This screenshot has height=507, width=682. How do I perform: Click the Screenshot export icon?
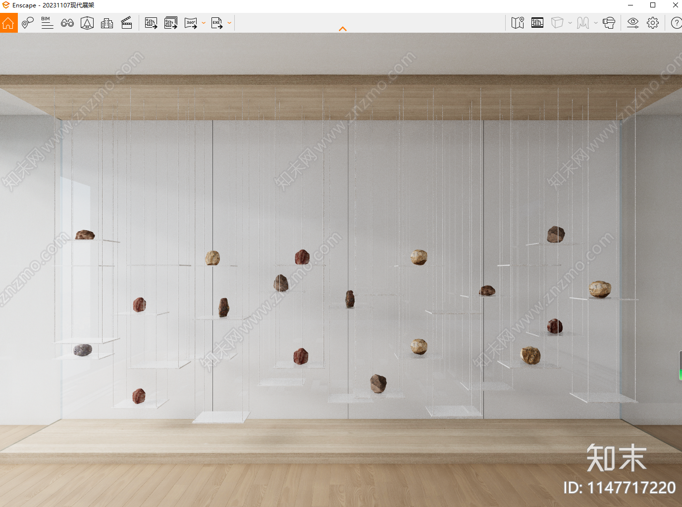pyautogui.click(x=151, y=23)
